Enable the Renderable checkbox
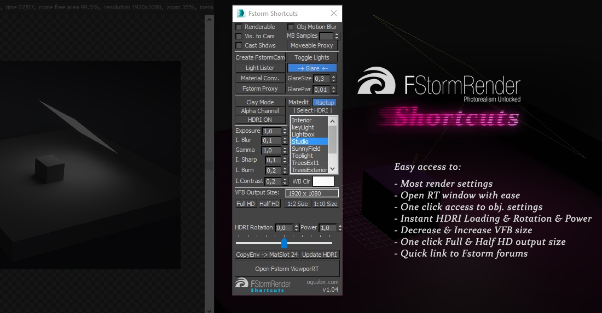The height and width of the screenshot is (313, 602). (239, 27)
